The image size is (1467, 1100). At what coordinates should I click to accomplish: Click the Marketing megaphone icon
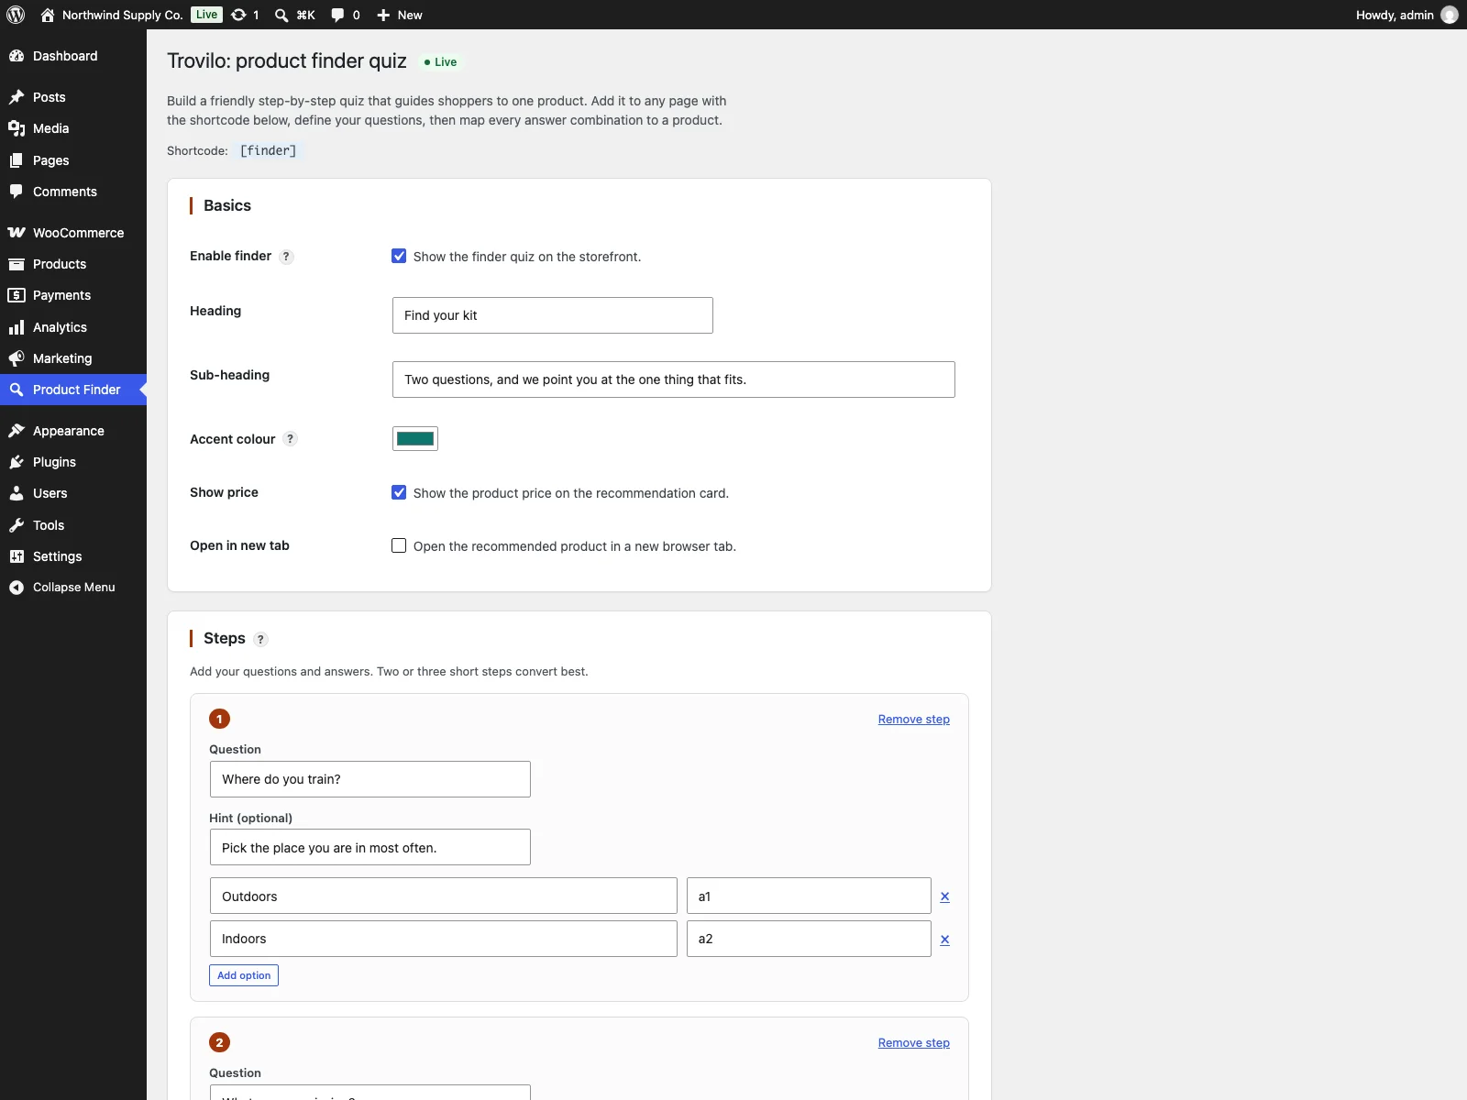(x=17, y=358)
